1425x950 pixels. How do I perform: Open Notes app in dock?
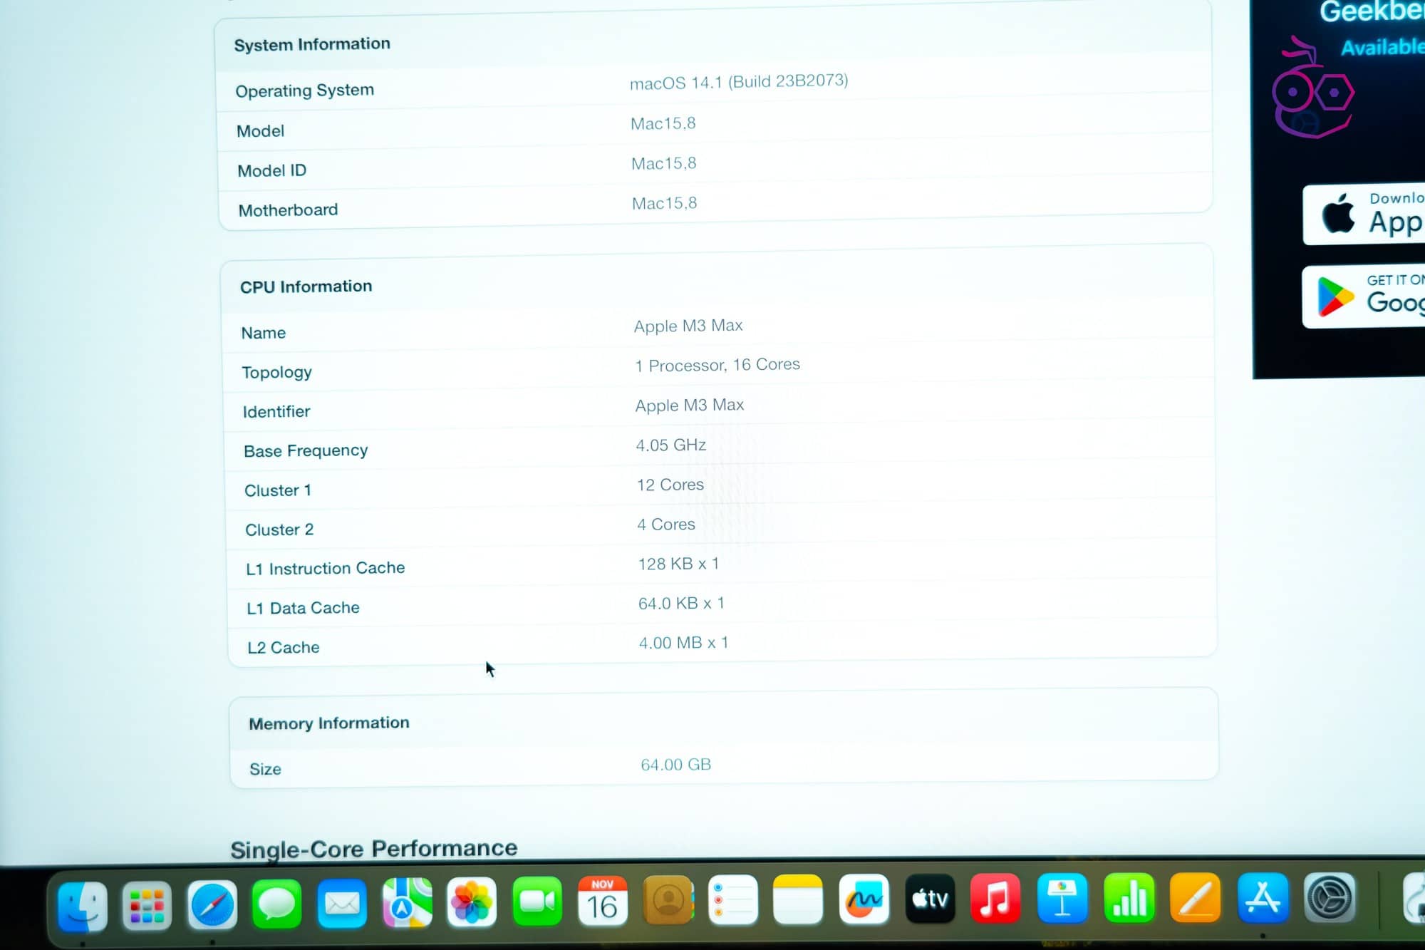pyautogui.click(x=797, y=899)
